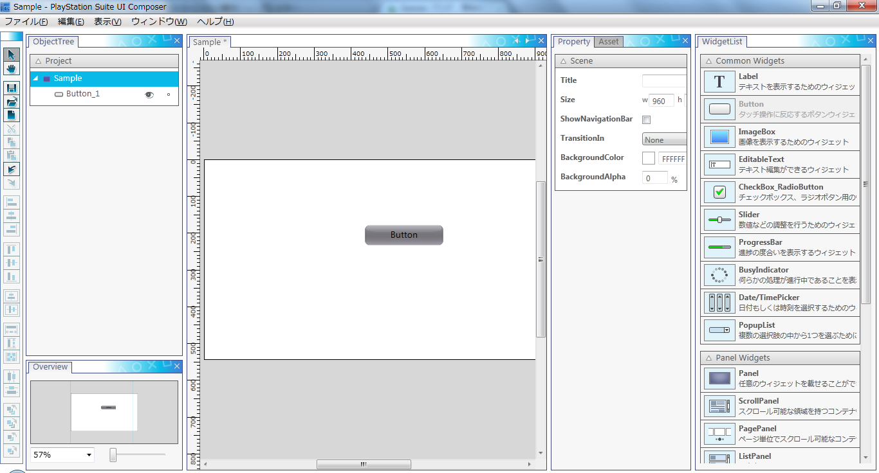The width and height of the screenshot is (879, 473).
Task: Select the Property tab
Action: [x=574, y=42]
